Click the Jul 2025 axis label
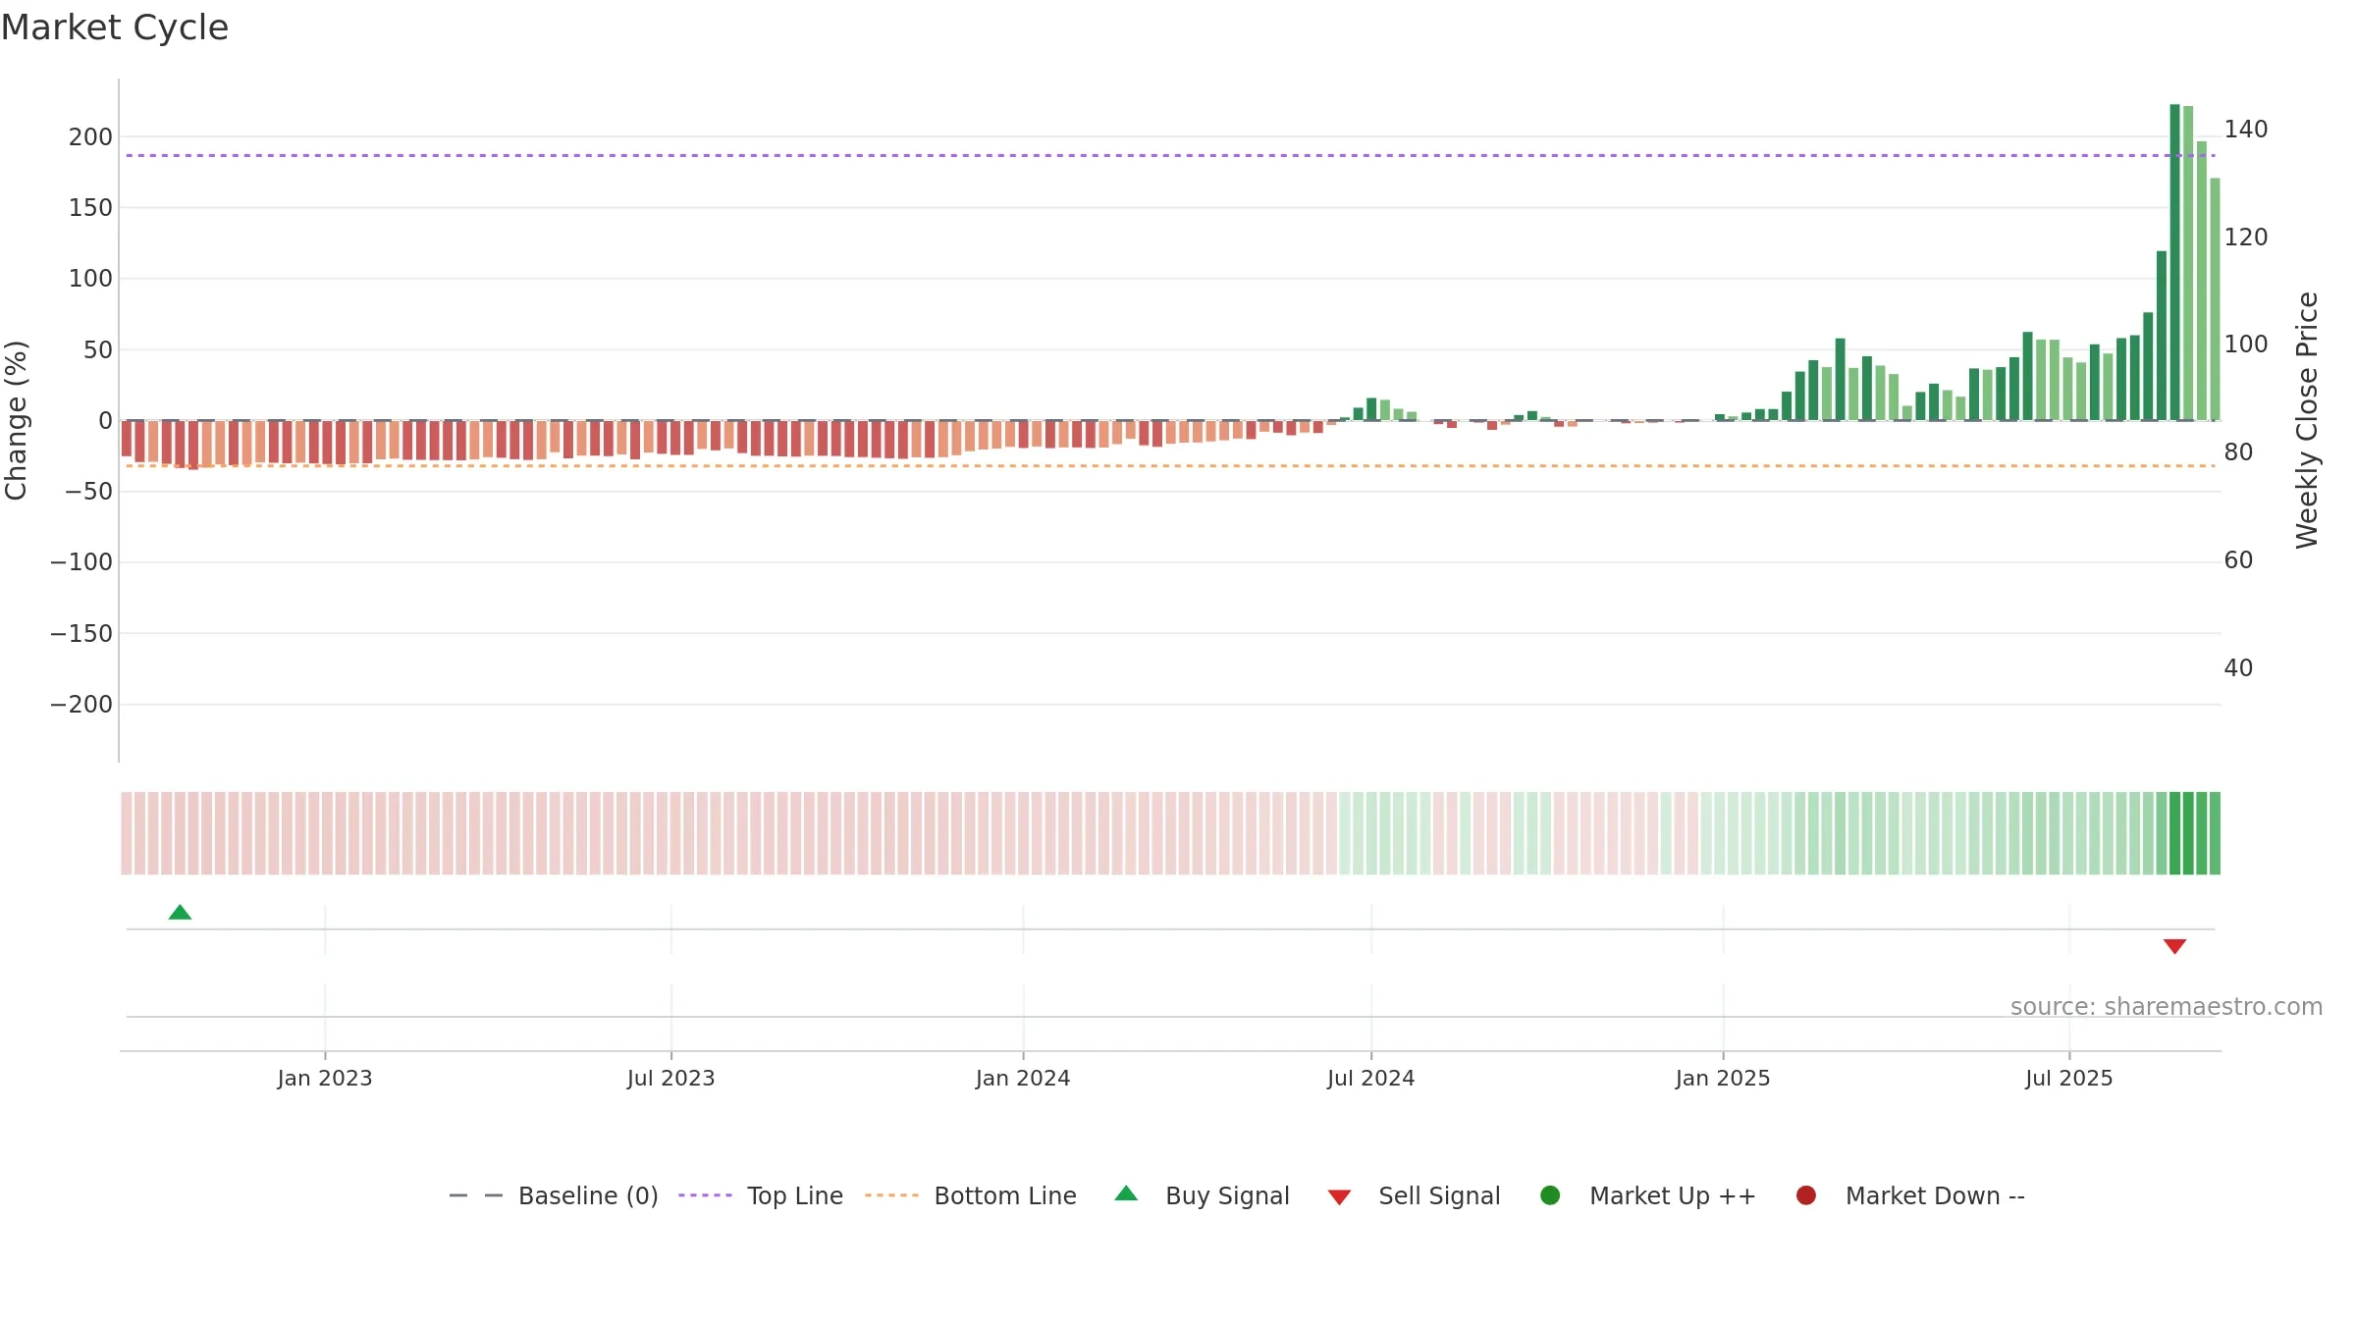2356x1325 pixels. point(2069,1078)
